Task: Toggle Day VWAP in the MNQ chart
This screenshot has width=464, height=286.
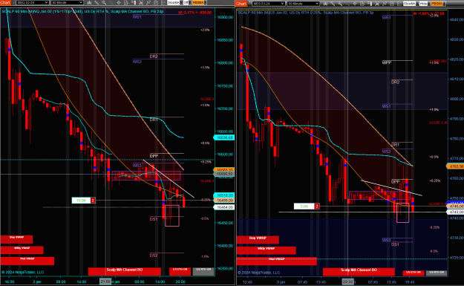Action: tap(16, 239)
